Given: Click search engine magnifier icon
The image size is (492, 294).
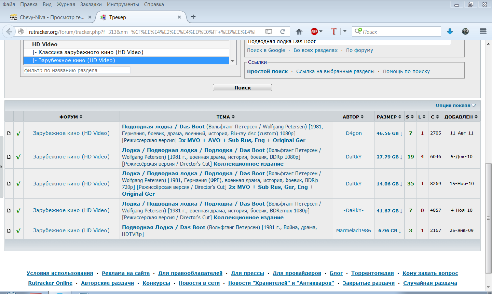Looking at the screenshot, I should pos(358,31).
